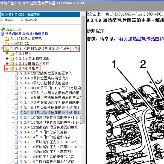Expand the 9.3.3诊断信息和程序 node
The height and width of the screenshot is (164, 164).
[7, 63]
